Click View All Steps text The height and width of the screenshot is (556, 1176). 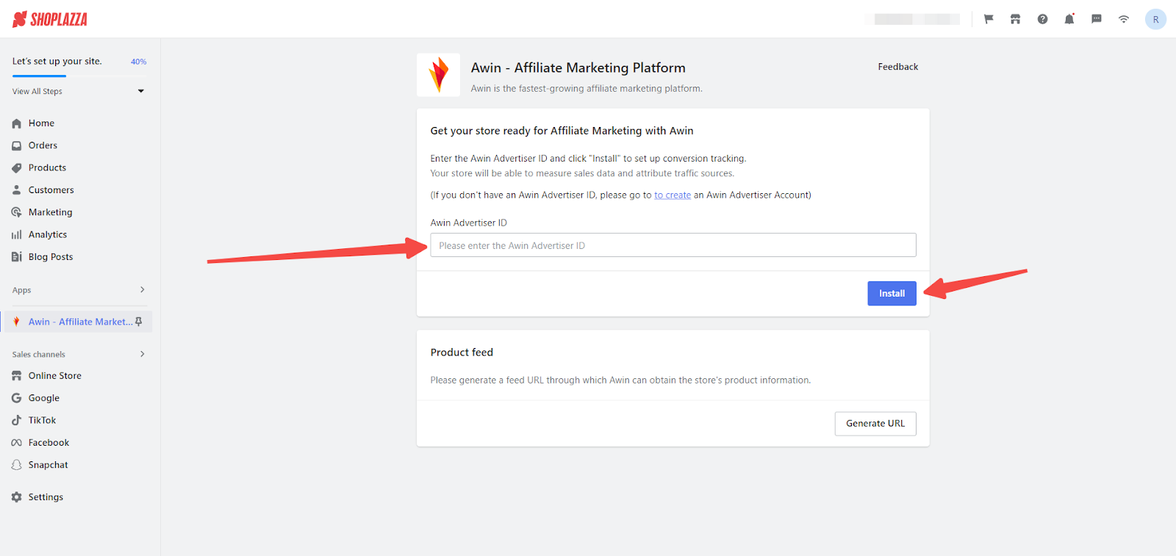(37, 91)
